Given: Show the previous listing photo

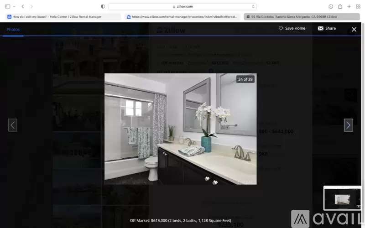Looking at the screenshot, I should pyautogui.click(x=13, y=125).
